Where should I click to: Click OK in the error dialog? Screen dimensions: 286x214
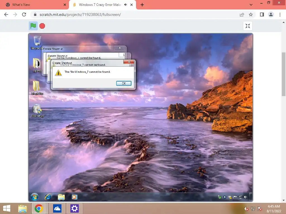click(124, 83)
